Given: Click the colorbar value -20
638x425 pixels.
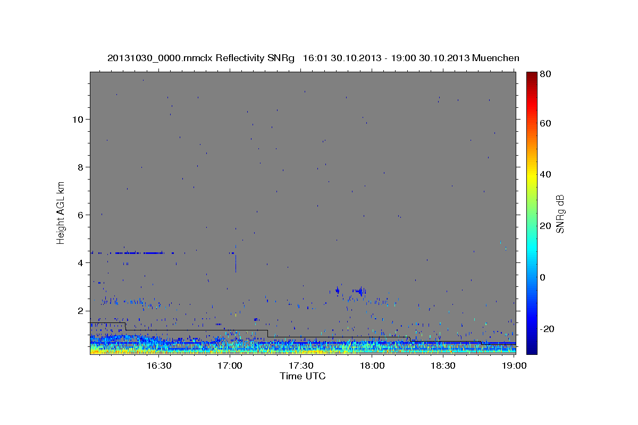Looking at the screenshot, I should 548,329.
